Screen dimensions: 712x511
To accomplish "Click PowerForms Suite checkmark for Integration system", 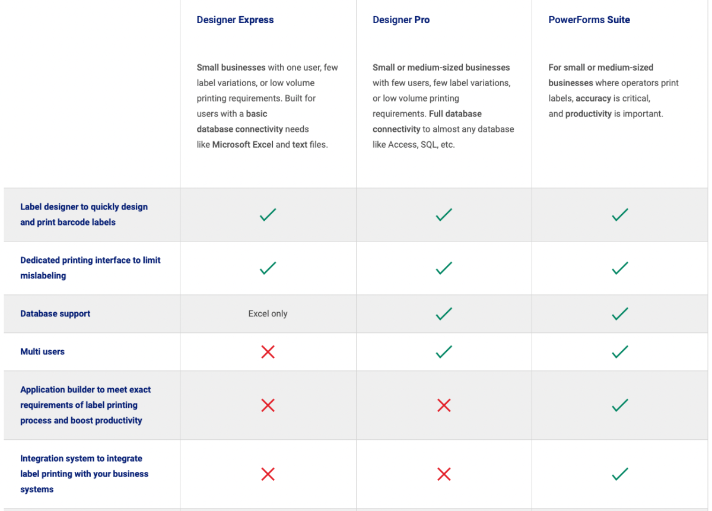I will (x=620, y=474).
